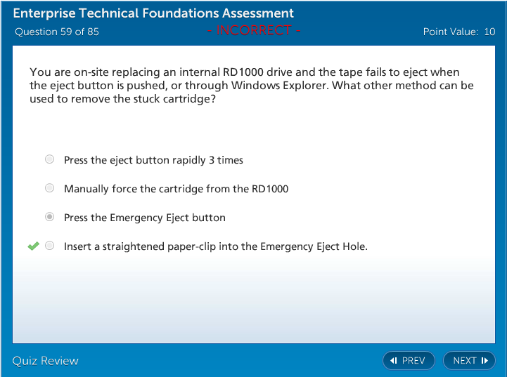Click the green correct-answer checkmark icon
The width and height of the screenshot is (507, 377).
click(x=33, y=246)
